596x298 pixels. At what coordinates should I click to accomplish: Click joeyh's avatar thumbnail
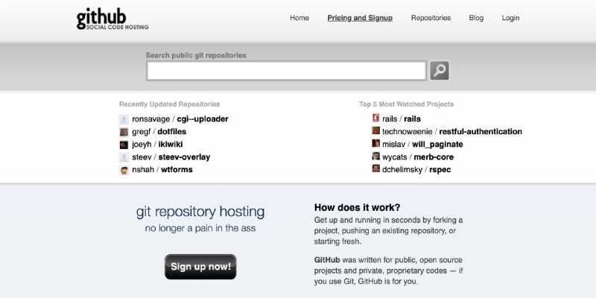[124, 145]
